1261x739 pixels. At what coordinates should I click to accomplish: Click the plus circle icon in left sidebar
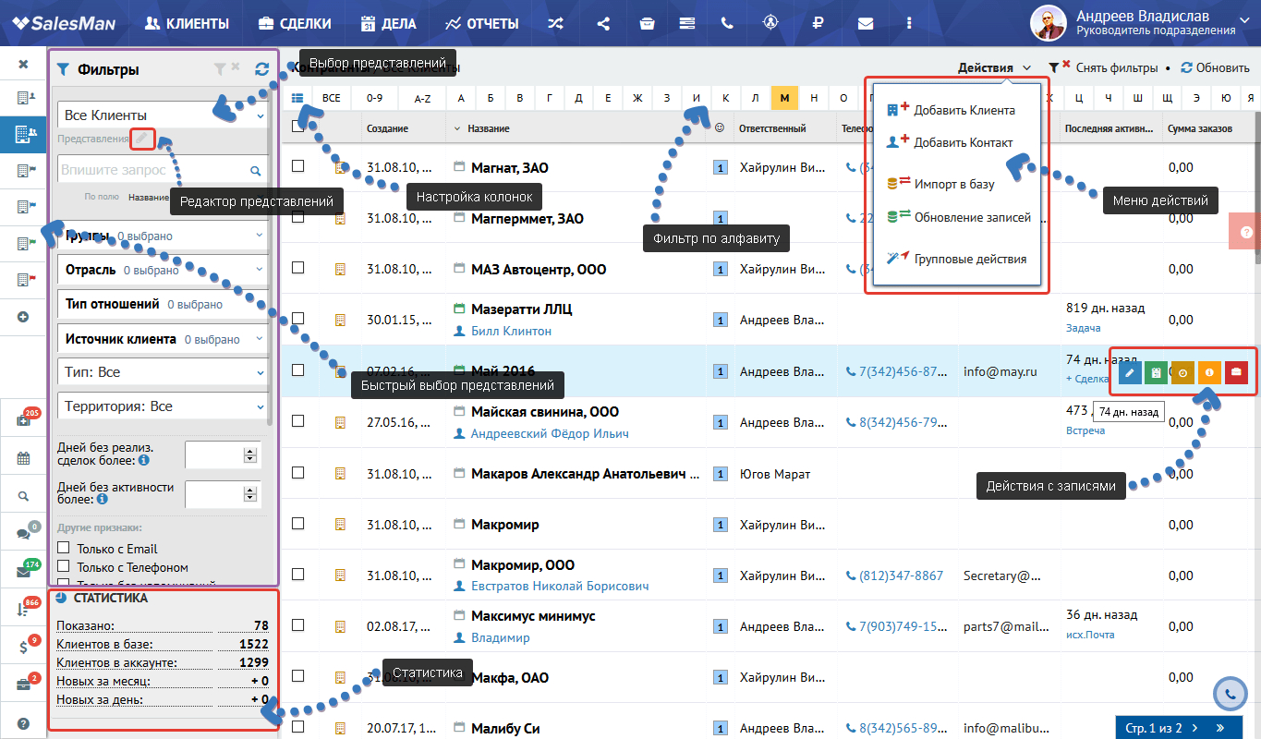coord(23,316)
